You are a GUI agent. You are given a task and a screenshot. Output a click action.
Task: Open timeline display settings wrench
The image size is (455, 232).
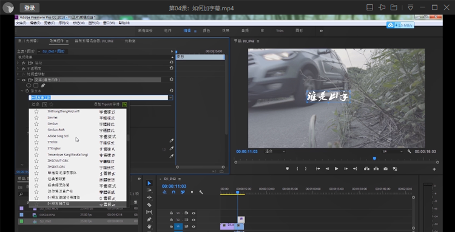click(201, 192)
